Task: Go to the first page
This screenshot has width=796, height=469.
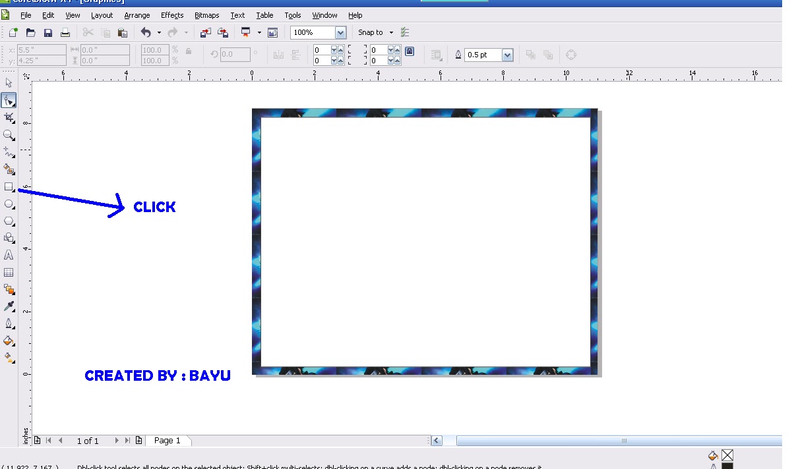Action: (49, 441)
